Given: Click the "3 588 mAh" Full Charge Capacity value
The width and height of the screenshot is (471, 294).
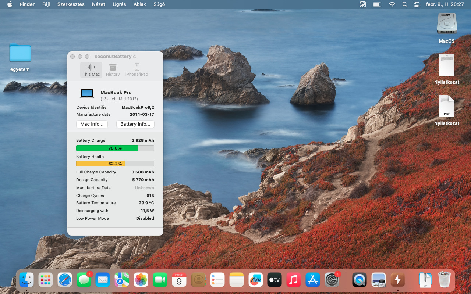Looking at the screenshot, I should coord(143,172).
